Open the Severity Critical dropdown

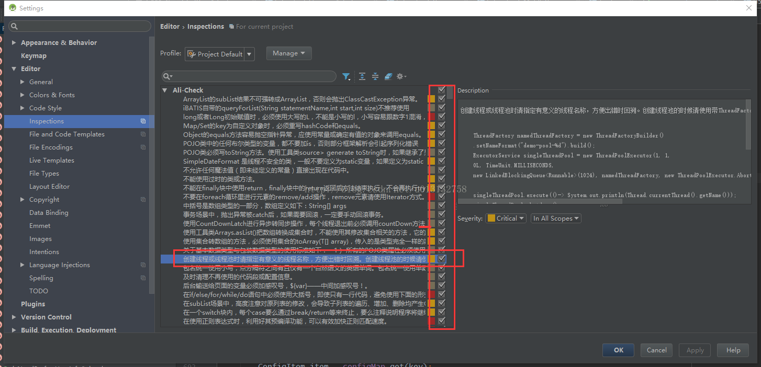pos(506,219)
